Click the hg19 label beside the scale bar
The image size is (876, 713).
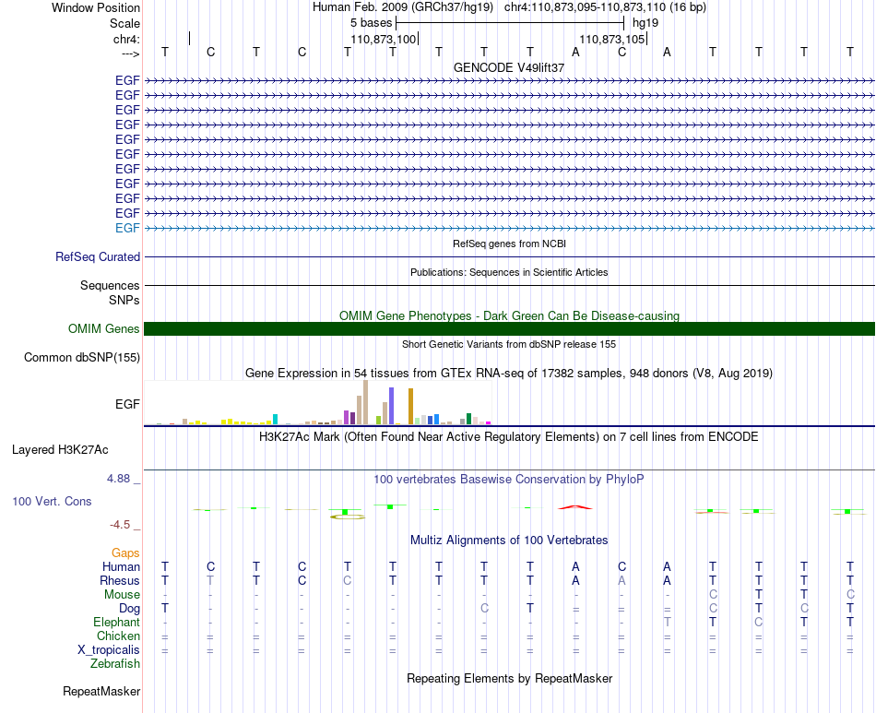coord(645,23)
